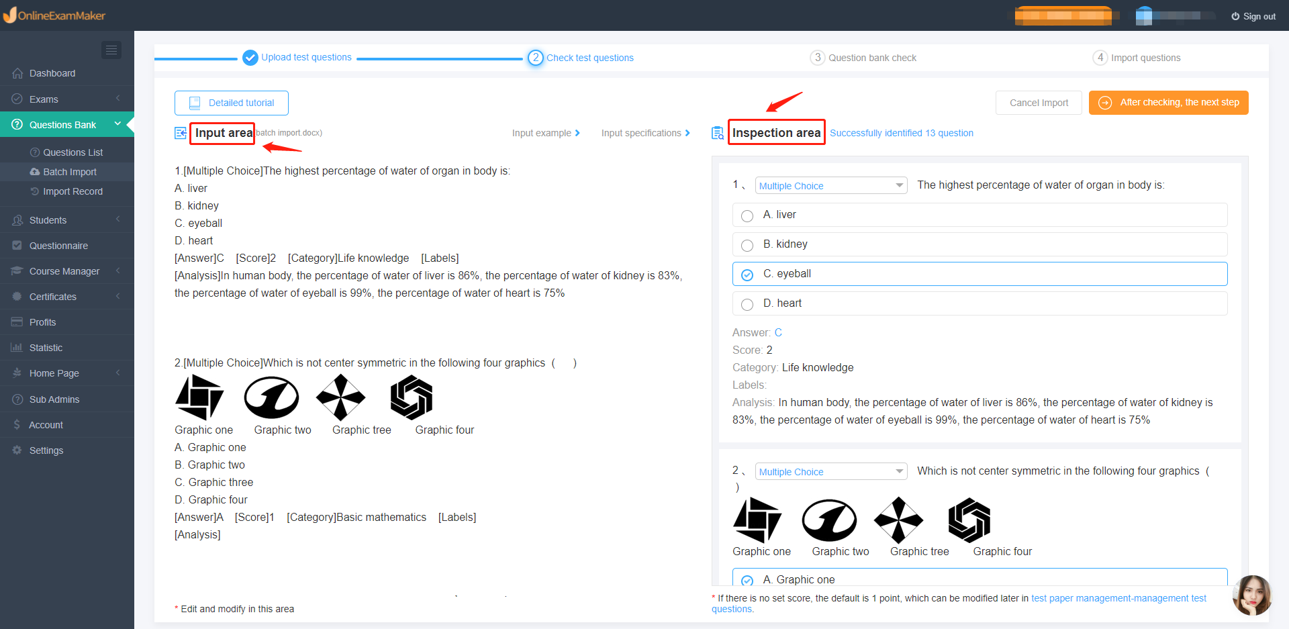This screenshot has width=1289, height=629.
Task: Click question 1 text in input area
Action: point(342,171)
